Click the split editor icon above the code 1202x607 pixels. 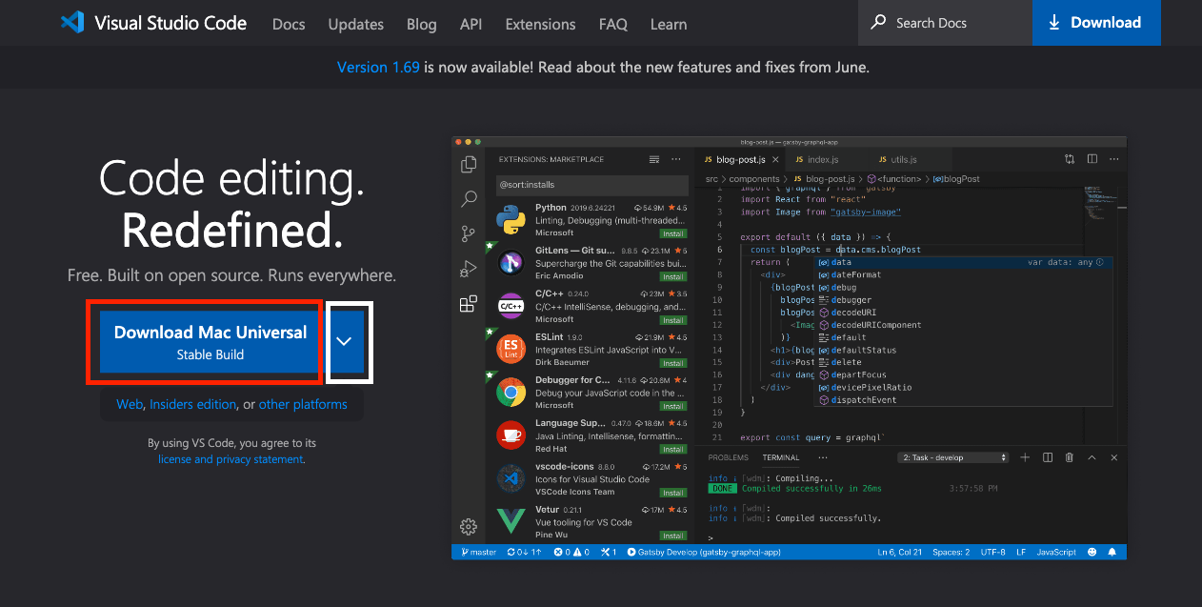(x=1091, y=159)
